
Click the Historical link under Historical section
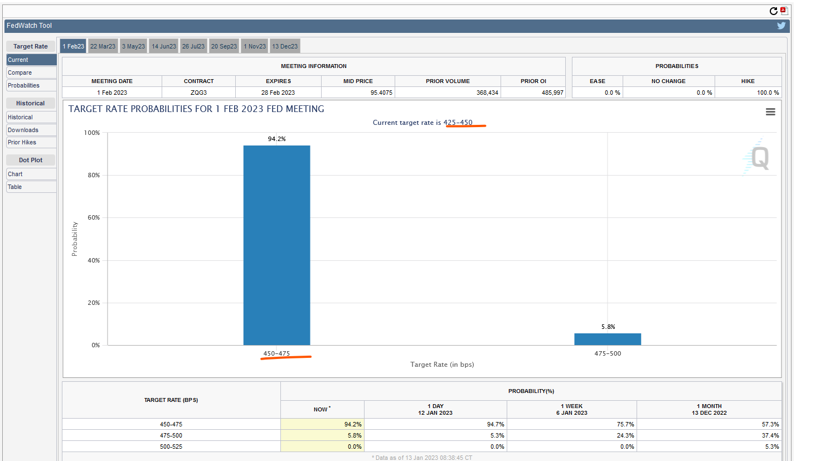(x=31, y=118)
